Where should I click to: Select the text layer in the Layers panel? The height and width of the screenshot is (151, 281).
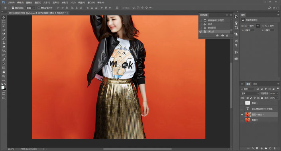[259, 109]
